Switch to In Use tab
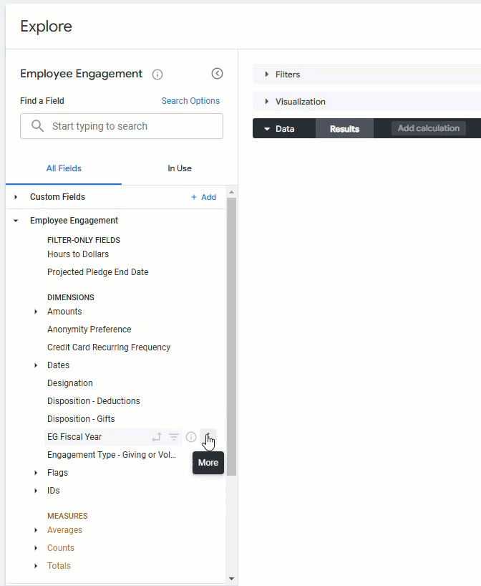 180,168
